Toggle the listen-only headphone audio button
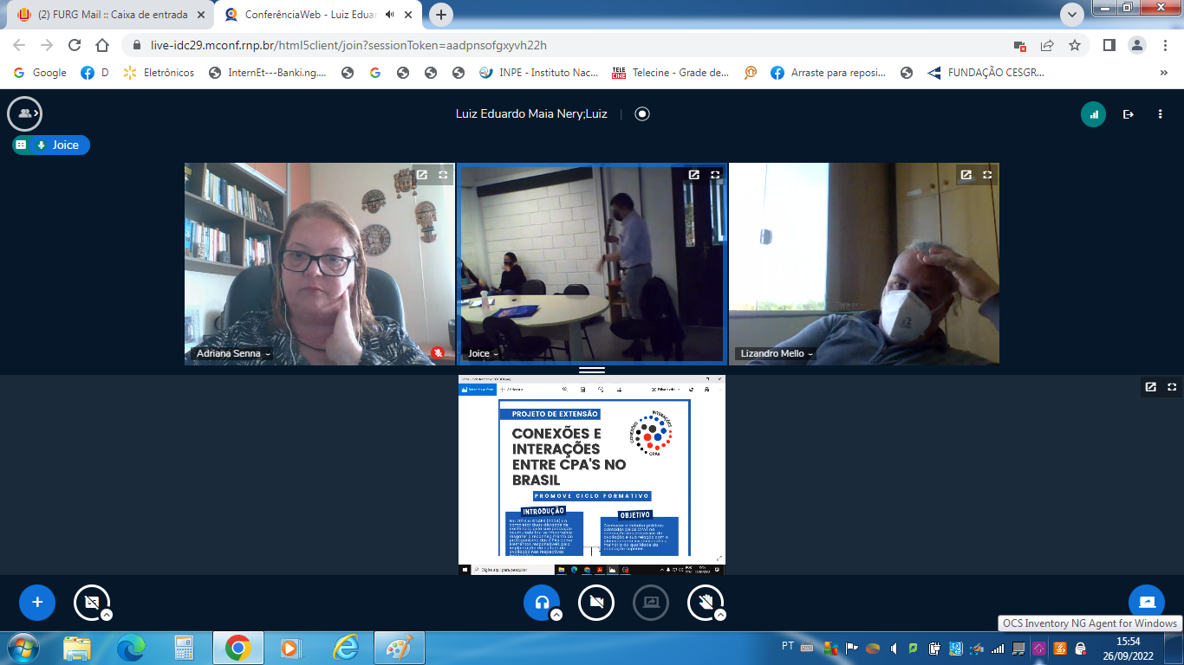The height and width of the screenshot is (665, 1184). pos(541,602)
